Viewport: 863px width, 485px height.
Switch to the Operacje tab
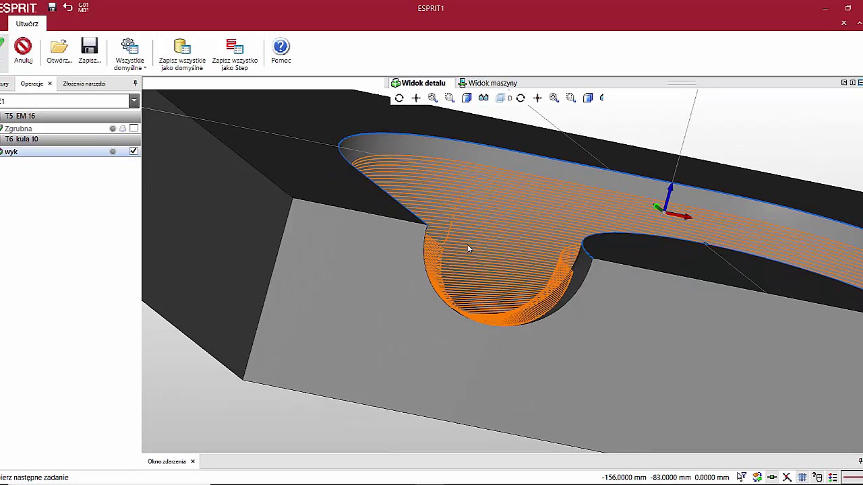(32, 84)
